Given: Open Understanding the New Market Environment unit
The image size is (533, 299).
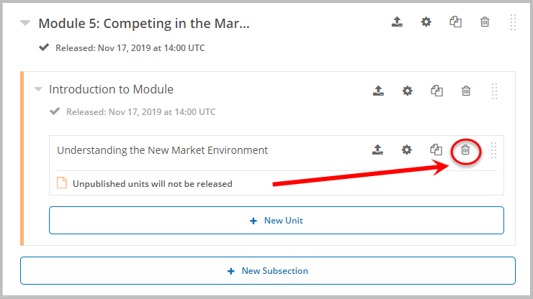Looking at the screenshot, I should [162, 150].
